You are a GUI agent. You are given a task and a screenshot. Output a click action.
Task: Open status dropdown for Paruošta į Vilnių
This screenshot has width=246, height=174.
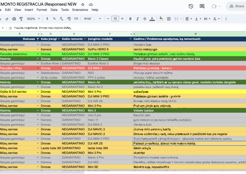(37, 68)
